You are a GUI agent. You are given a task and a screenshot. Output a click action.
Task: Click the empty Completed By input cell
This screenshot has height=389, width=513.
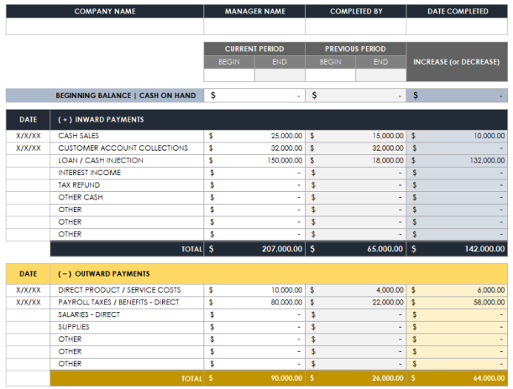[x=356, y=26]
